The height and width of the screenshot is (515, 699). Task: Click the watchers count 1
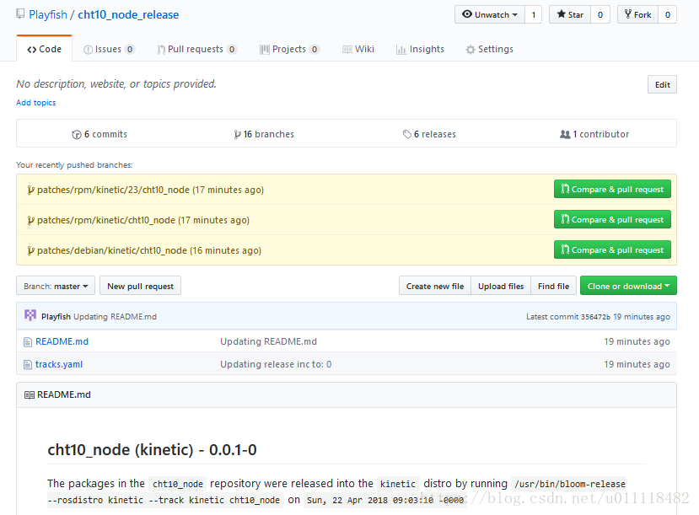click(533, 14)
